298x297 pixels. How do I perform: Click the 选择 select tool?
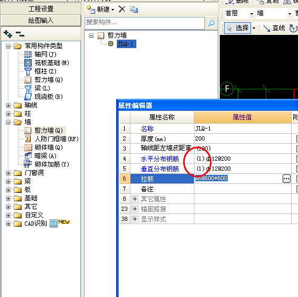pyautogui.click(x=238, y=28)
